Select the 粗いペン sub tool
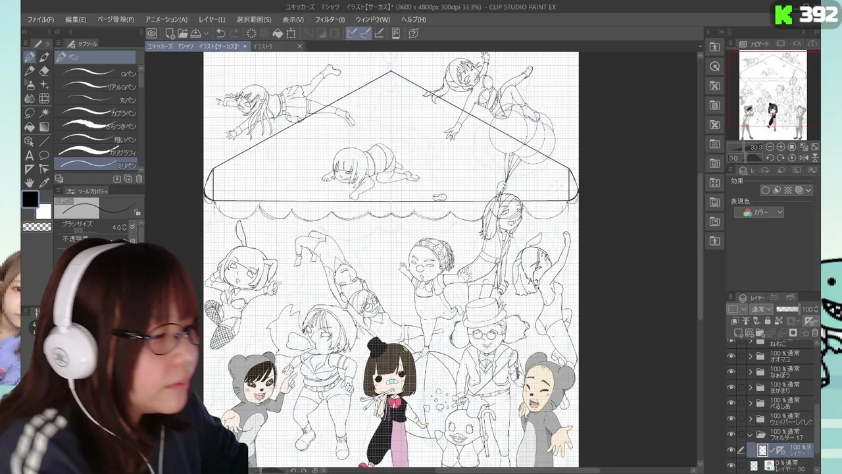Screen dimensions: 842x474 [97, 139]
